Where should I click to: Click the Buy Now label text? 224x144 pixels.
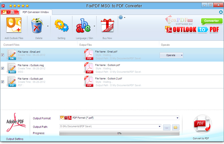pos(107,38)
